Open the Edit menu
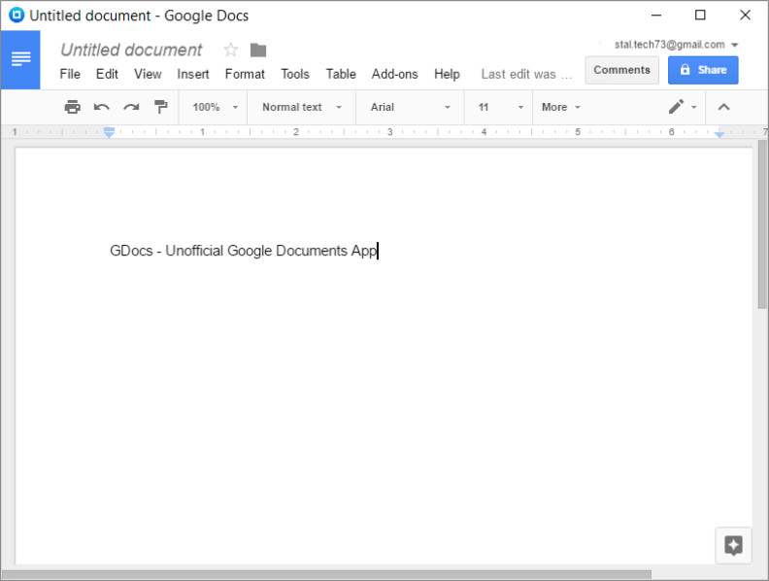The height and width of the screenshot is (581, 769). point(107,74)
